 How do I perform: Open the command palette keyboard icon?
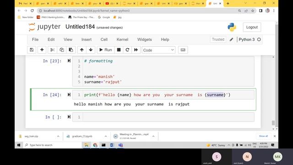click(183, 50)
